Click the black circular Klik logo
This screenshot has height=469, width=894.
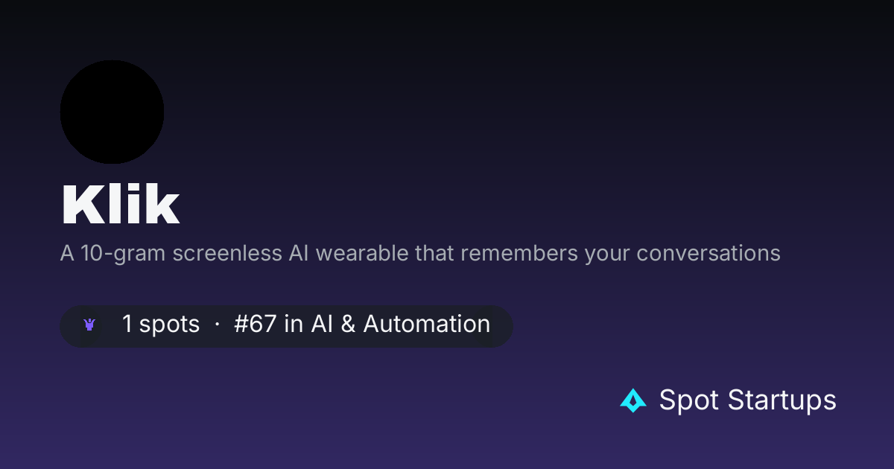112,112
